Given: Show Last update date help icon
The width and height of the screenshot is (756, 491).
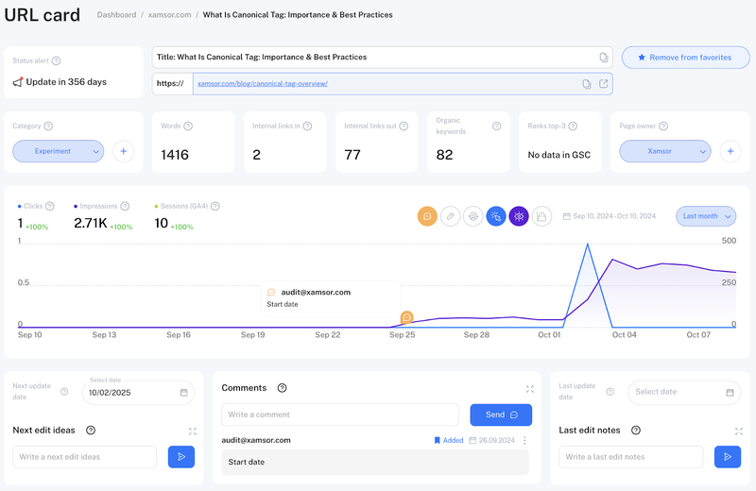Looking at the screenshot, I should pos(610,392).
